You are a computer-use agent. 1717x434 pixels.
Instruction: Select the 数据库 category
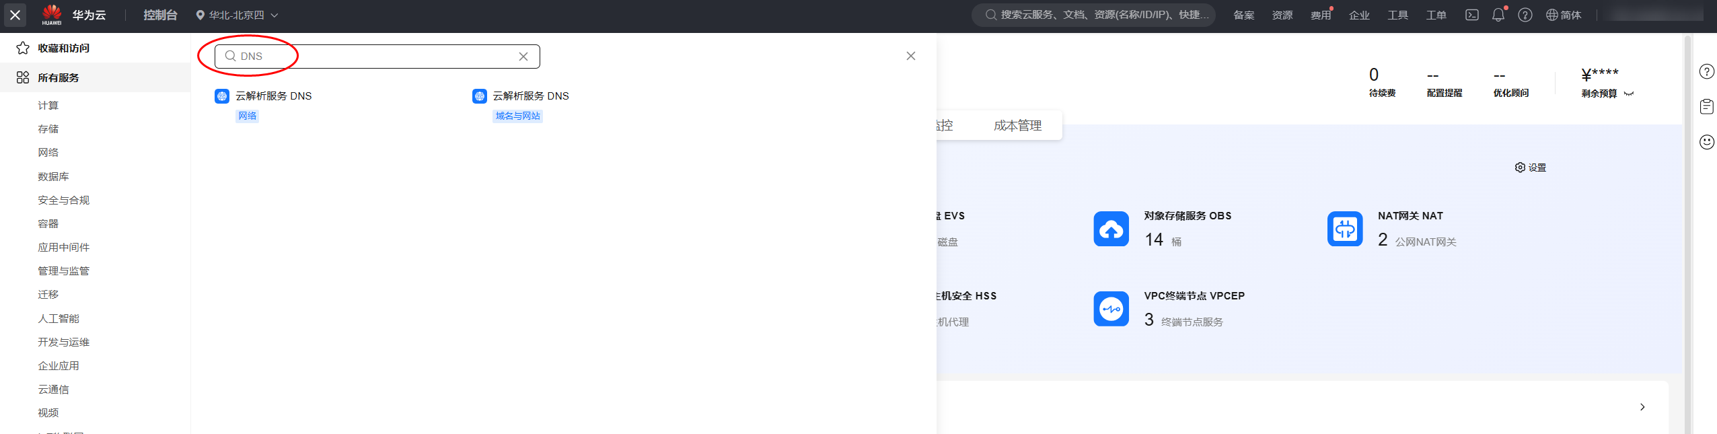click(x=53, y=176)
